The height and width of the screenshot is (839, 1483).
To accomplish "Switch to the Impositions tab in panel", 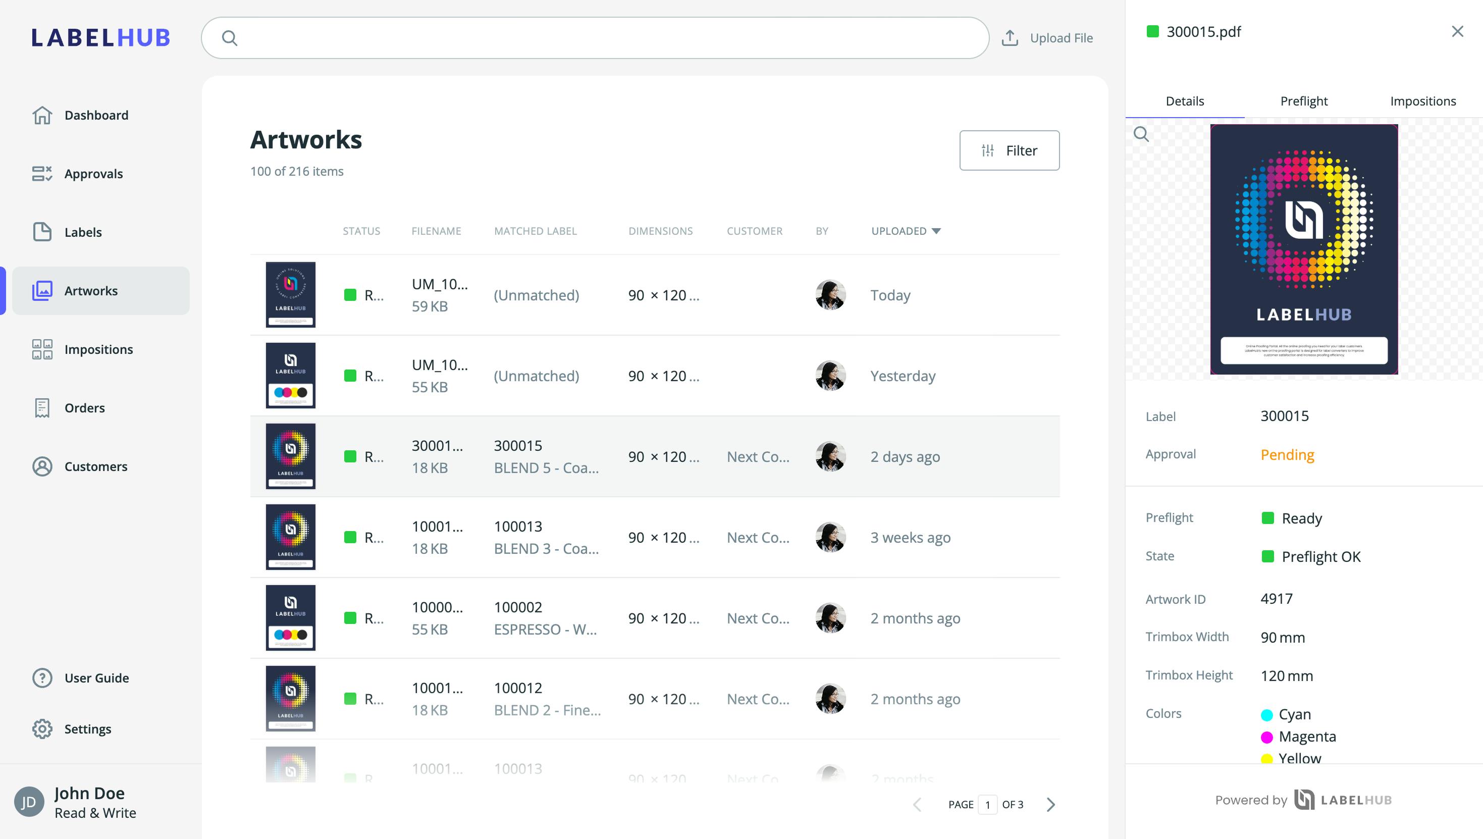I will [1422, 101].
